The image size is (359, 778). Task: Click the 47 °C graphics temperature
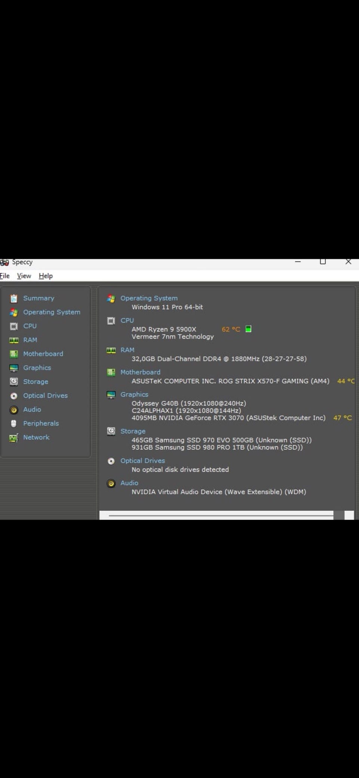tap(343, 418)
